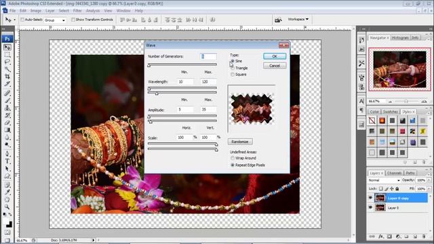Image resolution: width=434 pixels, height=244 pixels.
Task: Select the Pen tool
Action: [x=7, y=154]
